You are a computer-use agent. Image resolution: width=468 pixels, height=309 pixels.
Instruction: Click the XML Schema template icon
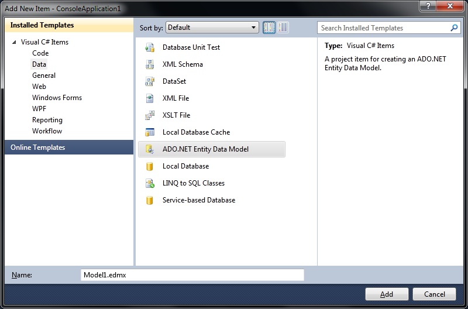point(150,64)
